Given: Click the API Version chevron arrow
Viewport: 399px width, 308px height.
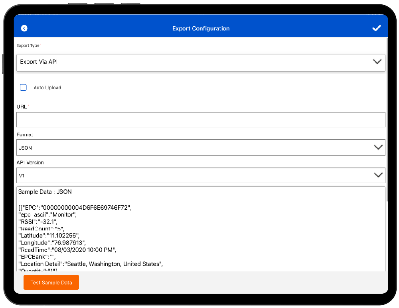Looking at the screenshot, I should click(378, 175).
